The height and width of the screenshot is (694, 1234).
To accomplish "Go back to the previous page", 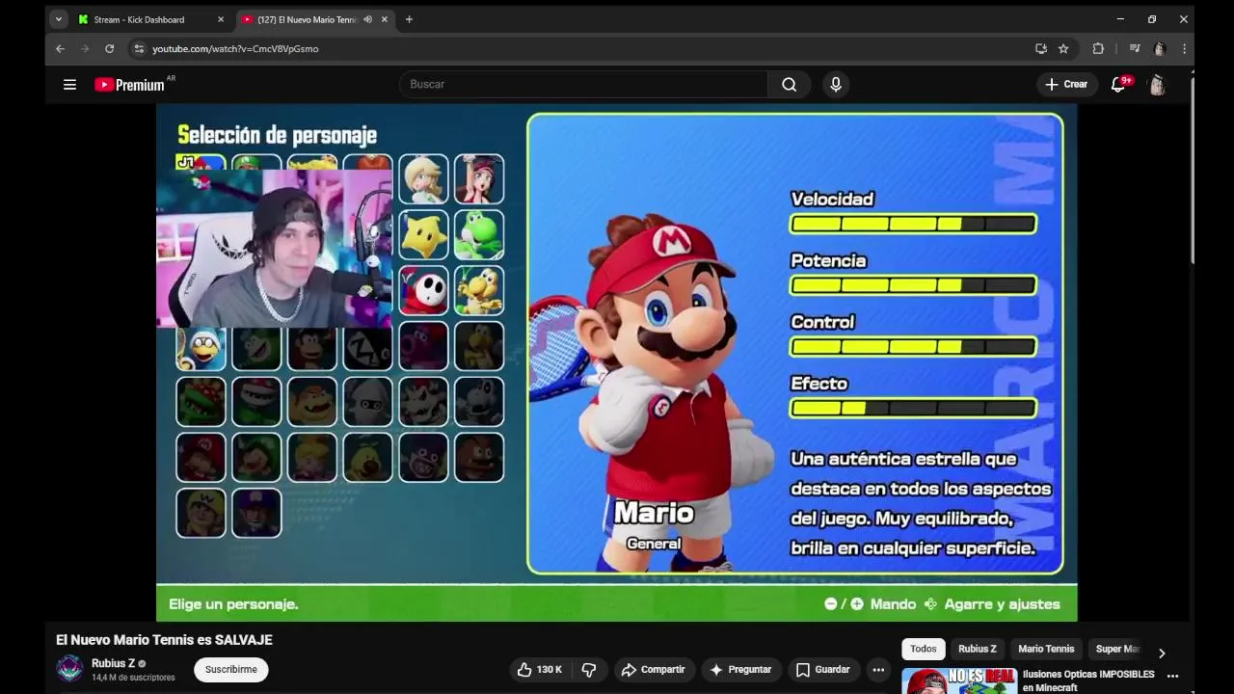I will pos(60,48).
